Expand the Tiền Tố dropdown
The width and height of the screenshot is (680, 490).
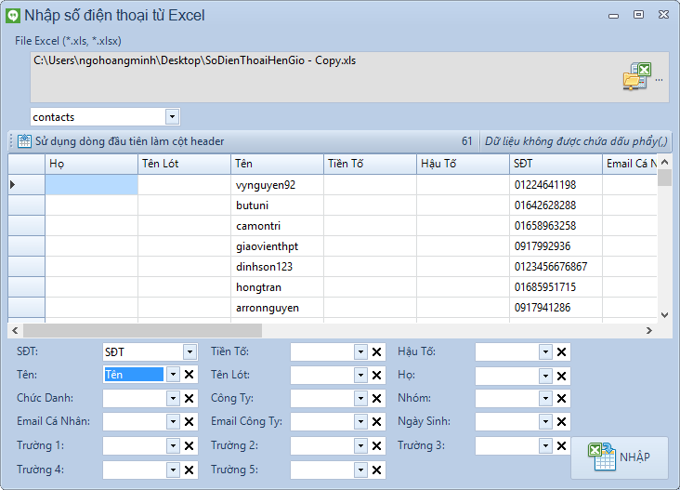(x=360, y=352)
